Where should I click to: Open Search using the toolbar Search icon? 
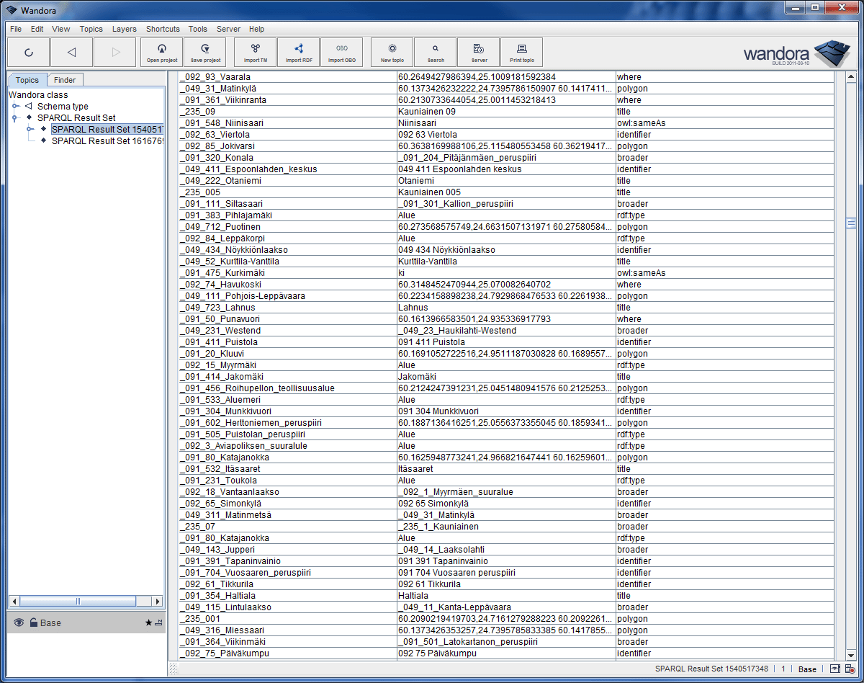(x=435, y=52)
